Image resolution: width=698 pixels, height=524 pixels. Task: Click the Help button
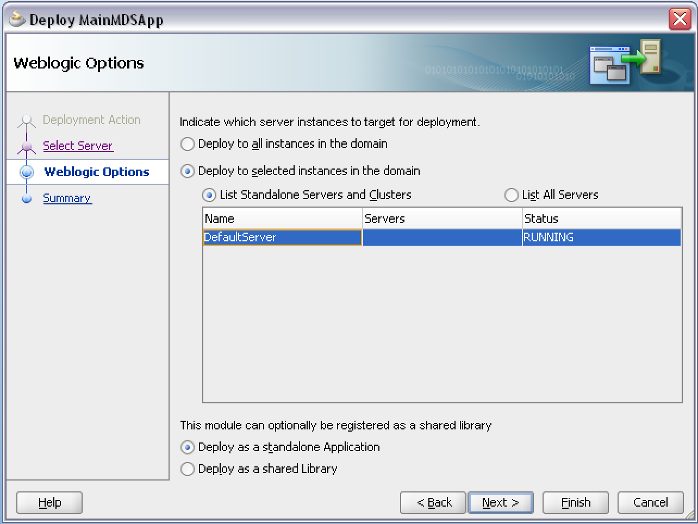click(x=49, y=503)
